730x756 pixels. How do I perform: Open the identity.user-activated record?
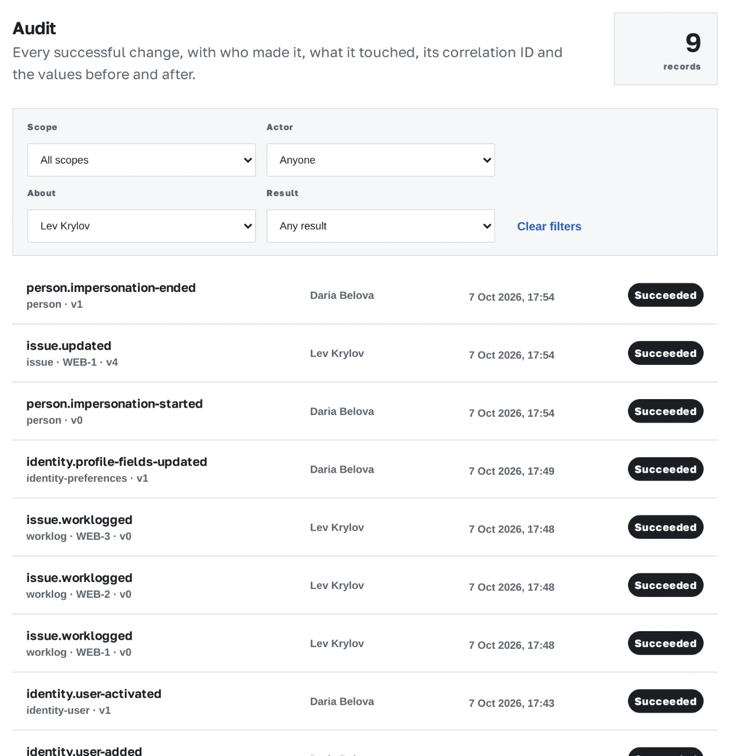(365, 701)
